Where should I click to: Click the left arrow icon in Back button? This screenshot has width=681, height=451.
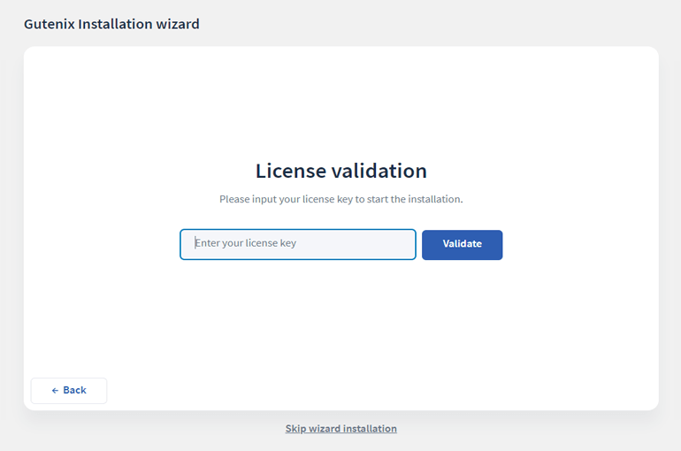[55, 391]
